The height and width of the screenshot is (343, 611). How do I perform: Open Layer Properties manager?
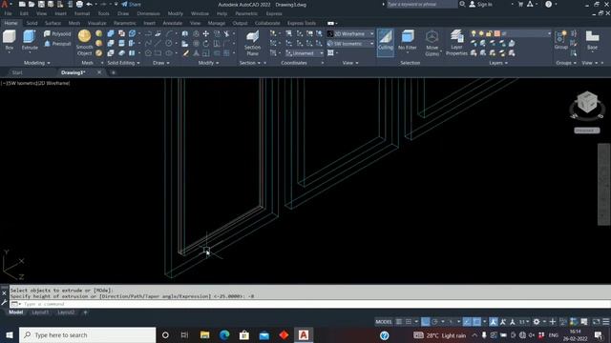(x=456, y=43)
